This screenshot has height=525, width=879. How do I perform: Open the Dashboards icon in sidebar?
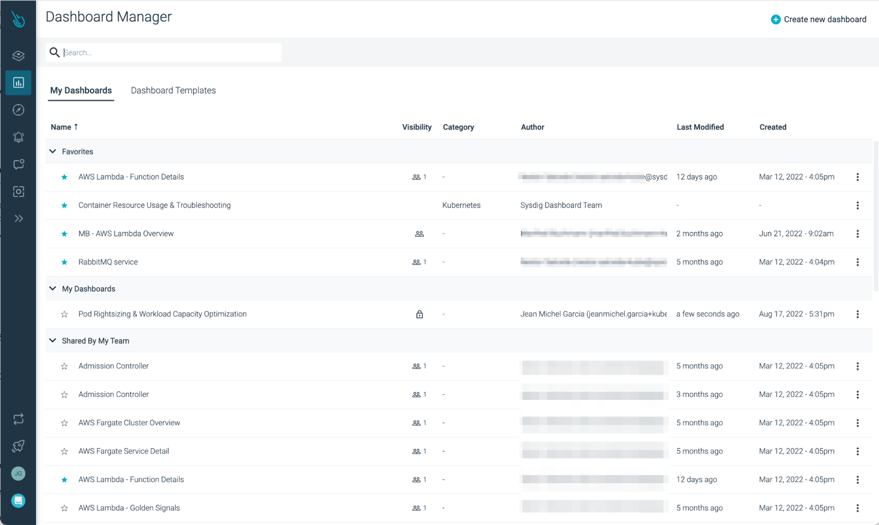click(18, 83)
